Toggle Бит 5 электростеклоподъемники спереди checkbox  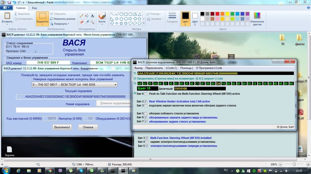[146, 146]
